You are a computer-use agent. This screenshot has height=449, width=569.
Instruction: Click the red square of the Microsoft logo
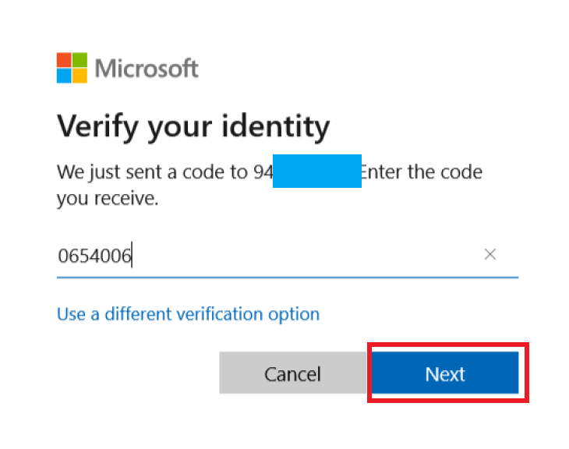(64, 60)
